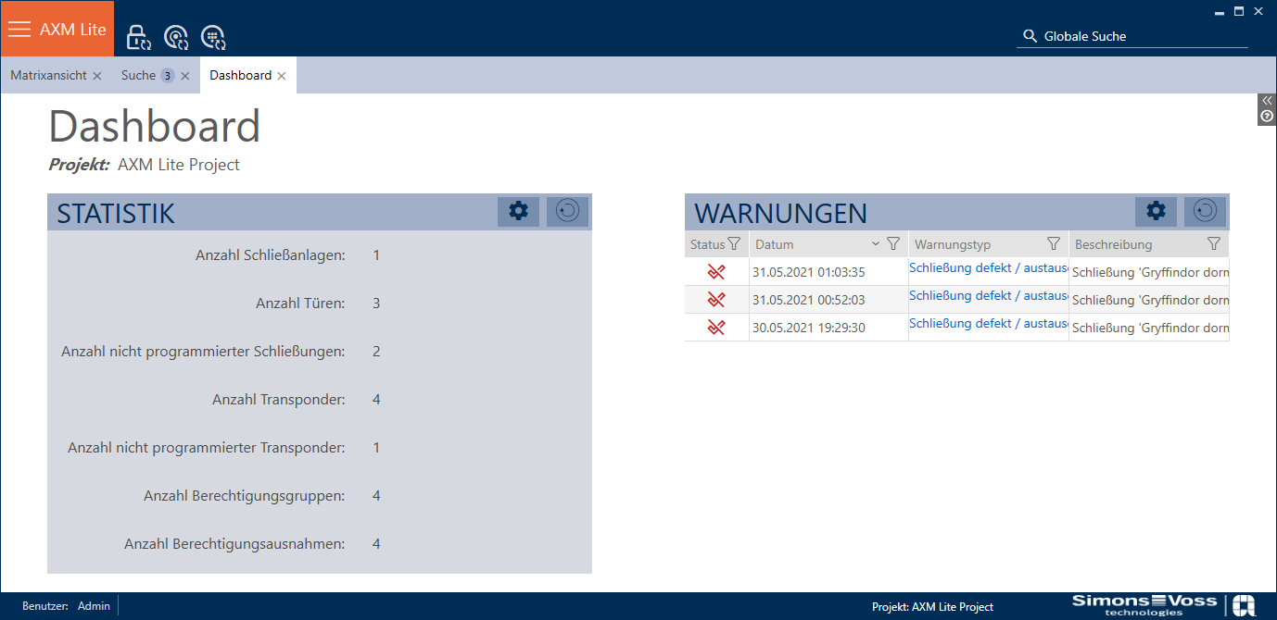Open warning link dated 31.05.2021 01:03:35
This screenshot has width=1277, height=620.
tap(988, 268)
